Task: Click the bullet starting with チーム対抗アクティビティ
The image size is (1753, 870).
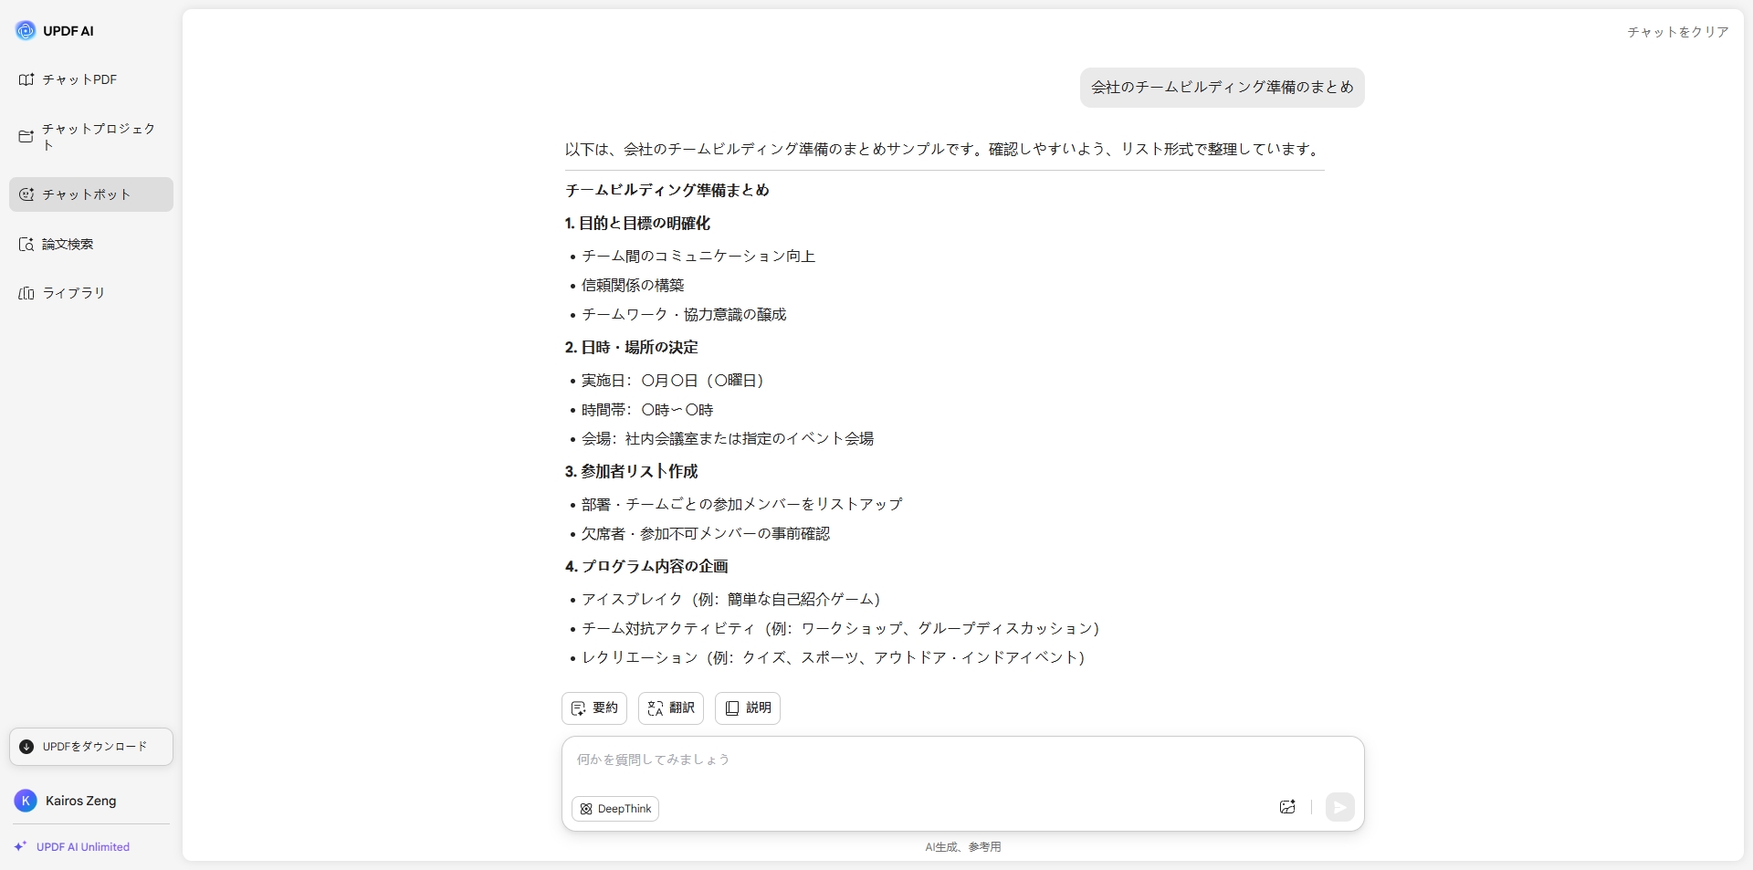Action: click(x=841, y=629)
